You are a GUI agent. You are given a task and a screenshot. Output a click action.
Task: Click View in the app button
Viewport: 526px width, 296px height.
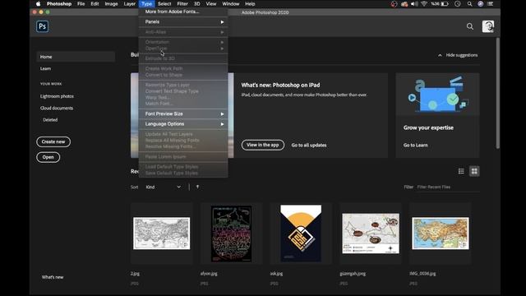pyautogui.click(x=263, y=145)
